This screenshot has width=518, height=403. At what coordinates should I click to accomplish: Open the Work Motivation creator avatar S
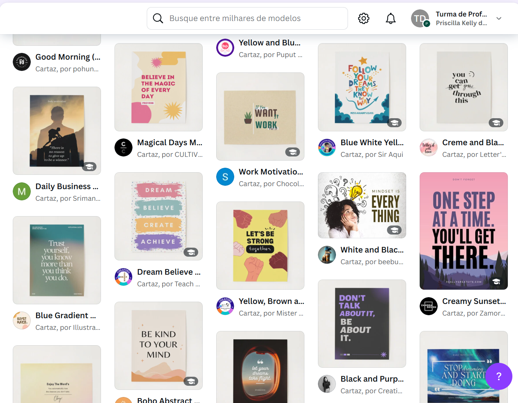point(225,177)
